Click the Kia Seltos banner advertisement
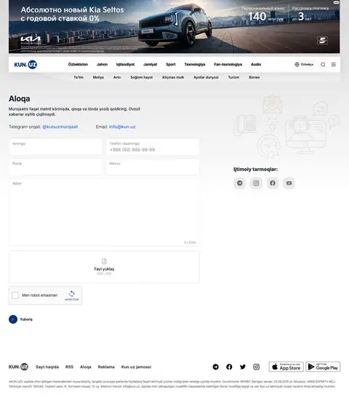The width and height of the screenshot is (349, 403). point(174,26)
